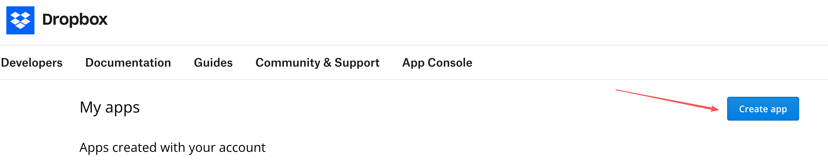
Task: Click 'Apps created with your account' text
Action: click(x=172, y=148)
